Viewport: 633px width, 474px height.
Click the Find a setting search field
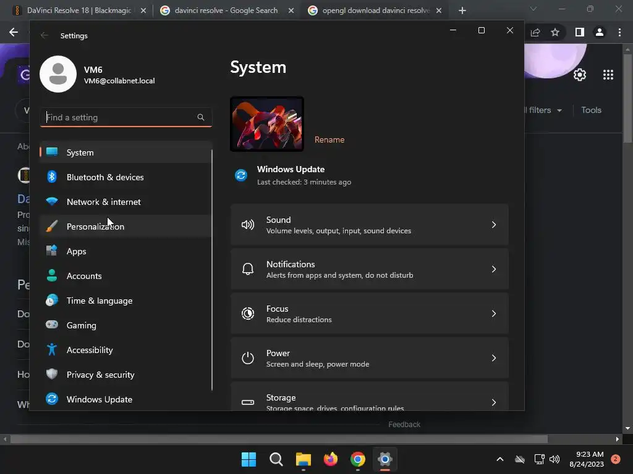tap(125, 117)
